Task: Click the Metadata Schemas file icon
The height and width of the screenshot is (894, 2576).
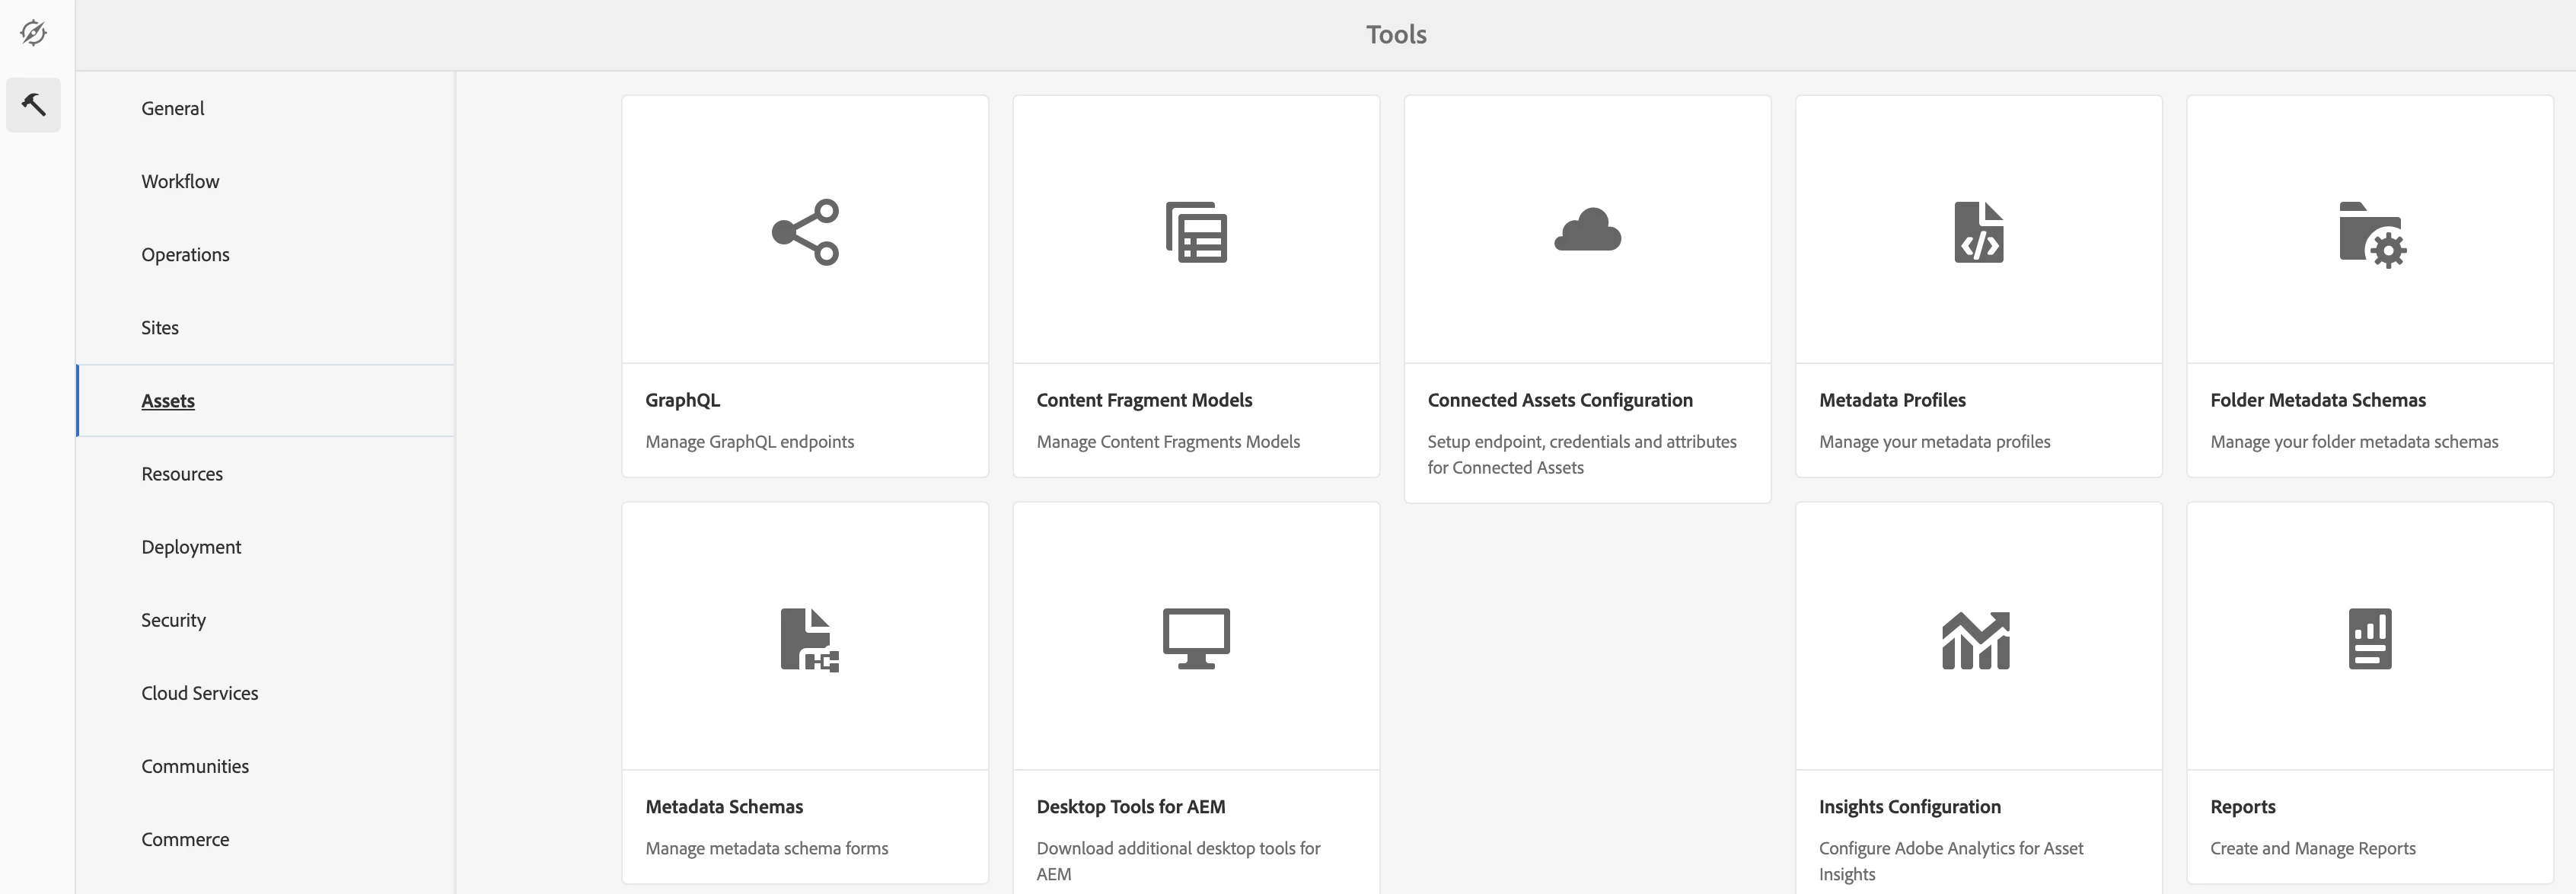Action: pos(808,639)
